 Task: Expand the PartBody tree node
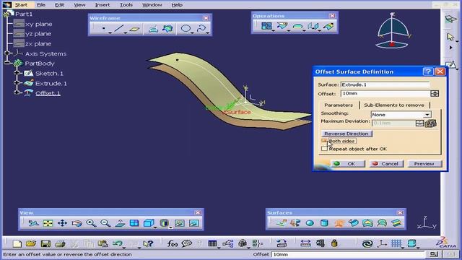(7, 64)
